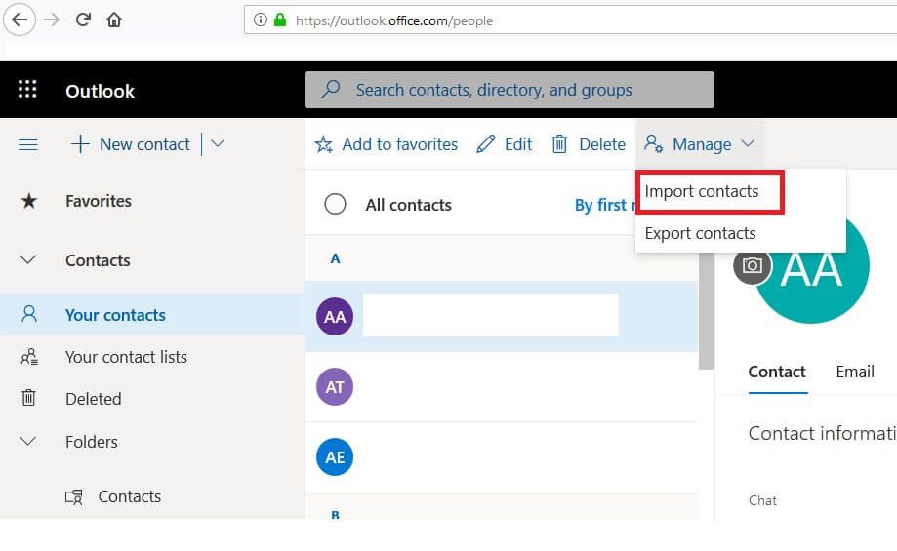897x551 pixels.
Task: Switch to the Email tab
Action: (854, 372)
